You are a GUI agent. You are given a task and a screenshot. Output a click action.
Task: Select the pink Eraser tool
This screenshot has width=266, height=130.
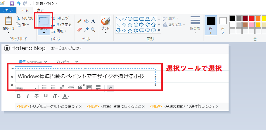tap(79, 30)
